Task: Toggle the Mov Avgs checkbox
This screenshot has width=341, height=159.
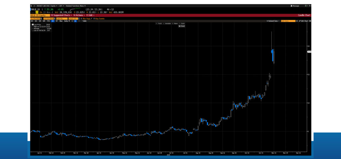Action: pos(81,19)
